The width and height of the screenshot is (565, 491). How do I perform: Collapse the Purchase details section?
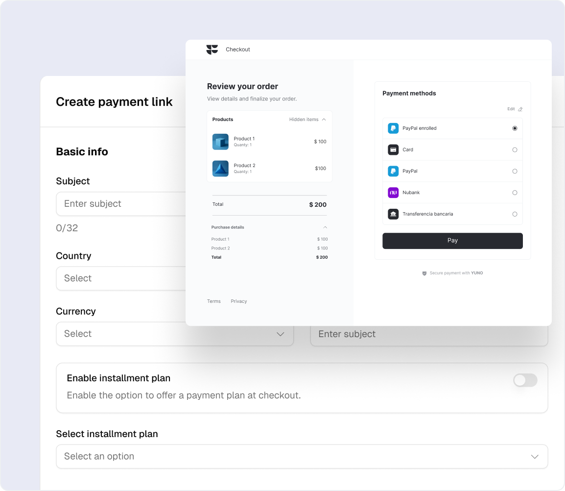click(x=325, y=227)
